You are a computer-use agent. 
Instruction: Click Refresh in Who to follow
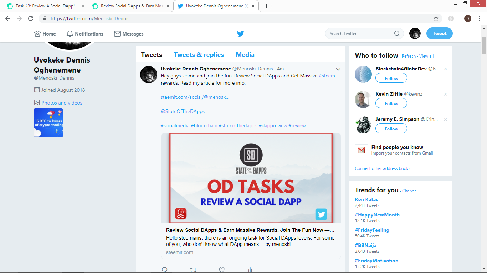pyautogui.click(x=409, y=56)
